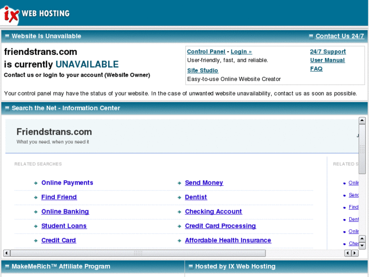This screenshot has width=369, height=277.
Task: Click the arrow bullet beside Dentist
Action: pyautogui.click(x=179, y=197)
